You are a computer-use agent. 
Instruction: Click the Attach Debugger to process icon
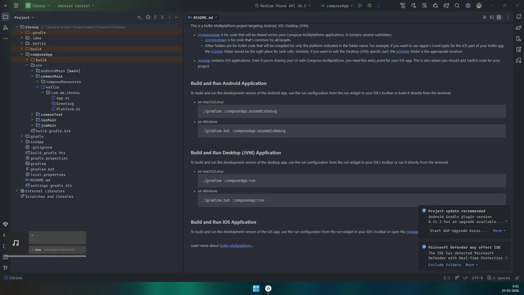435,6
